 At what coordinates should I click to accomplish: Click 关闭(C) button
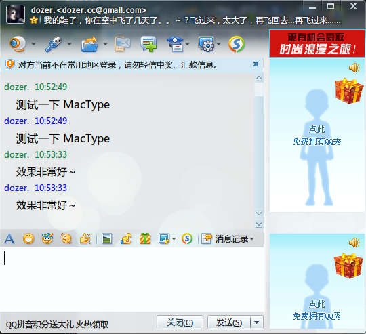[x=180, y=322]
